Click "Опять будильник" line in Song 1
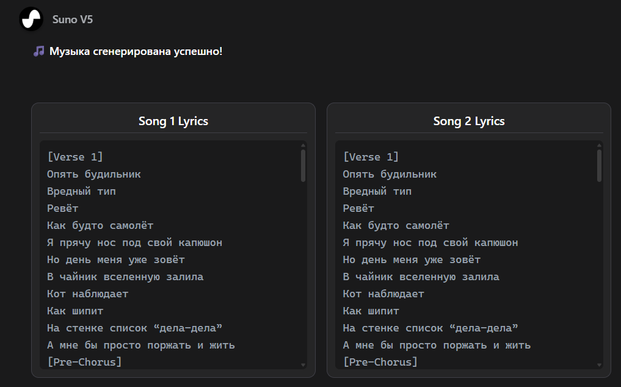This screenshot has width=621, height=387. coord(94,174)
